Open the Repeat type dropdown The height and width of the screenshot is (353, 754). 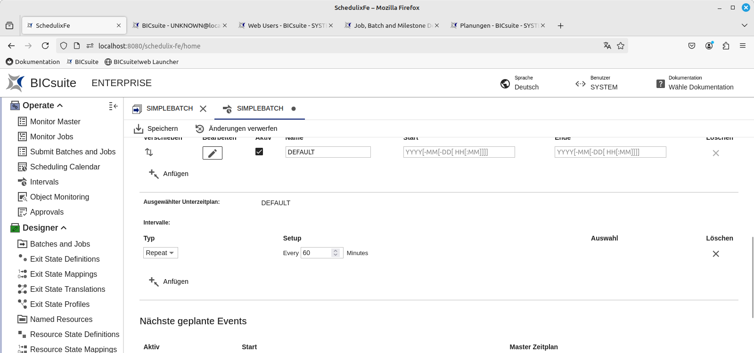[160, 253]
